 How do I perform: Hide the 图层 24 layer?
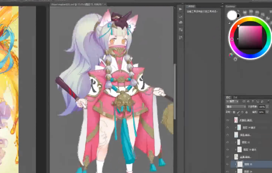[227, 171]
